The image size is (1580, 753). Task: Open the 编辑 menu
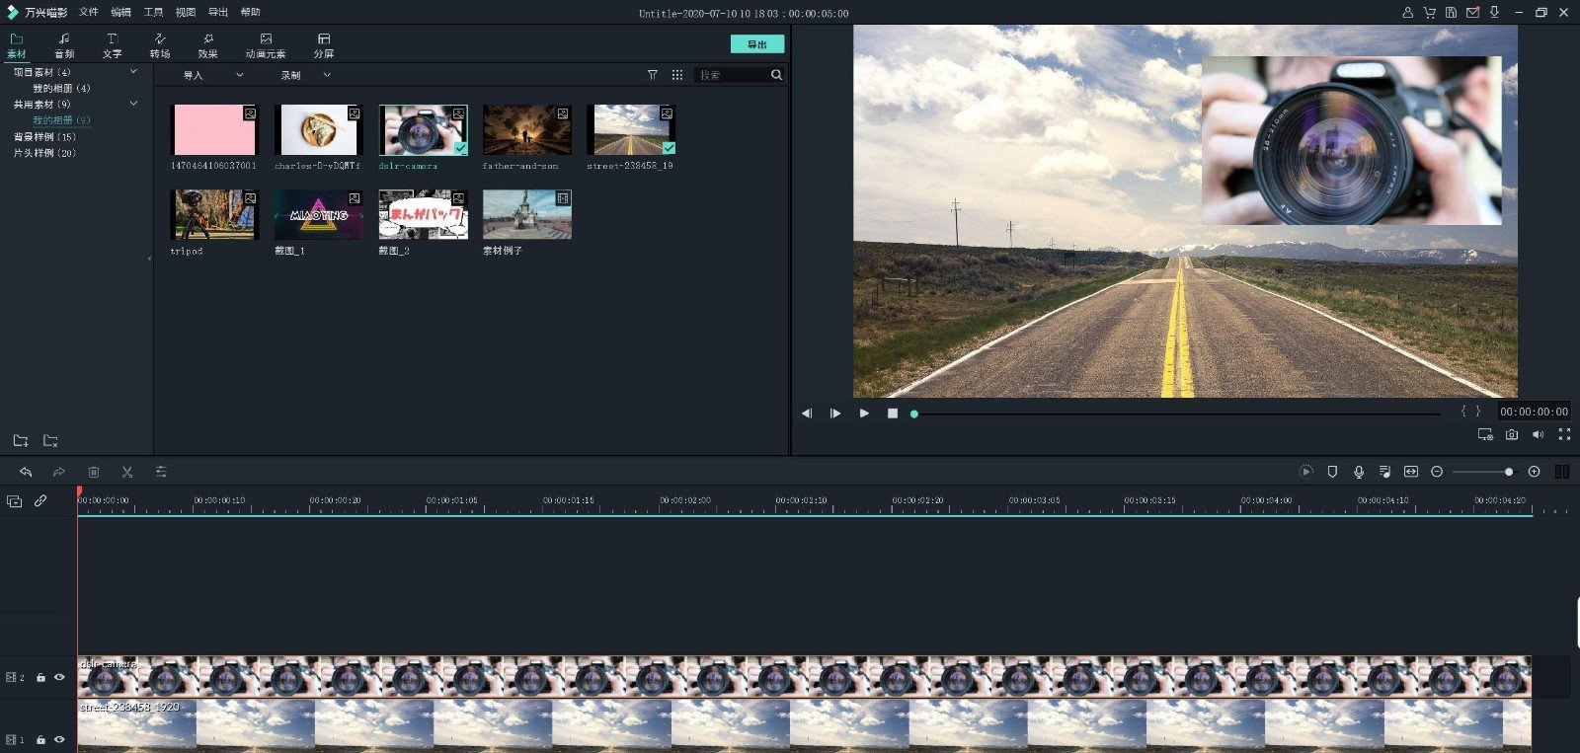120,12
